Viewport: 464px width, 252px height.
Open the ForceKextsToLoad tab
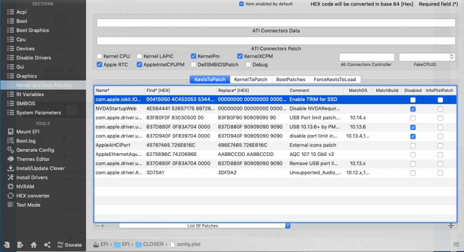point(335,79)
